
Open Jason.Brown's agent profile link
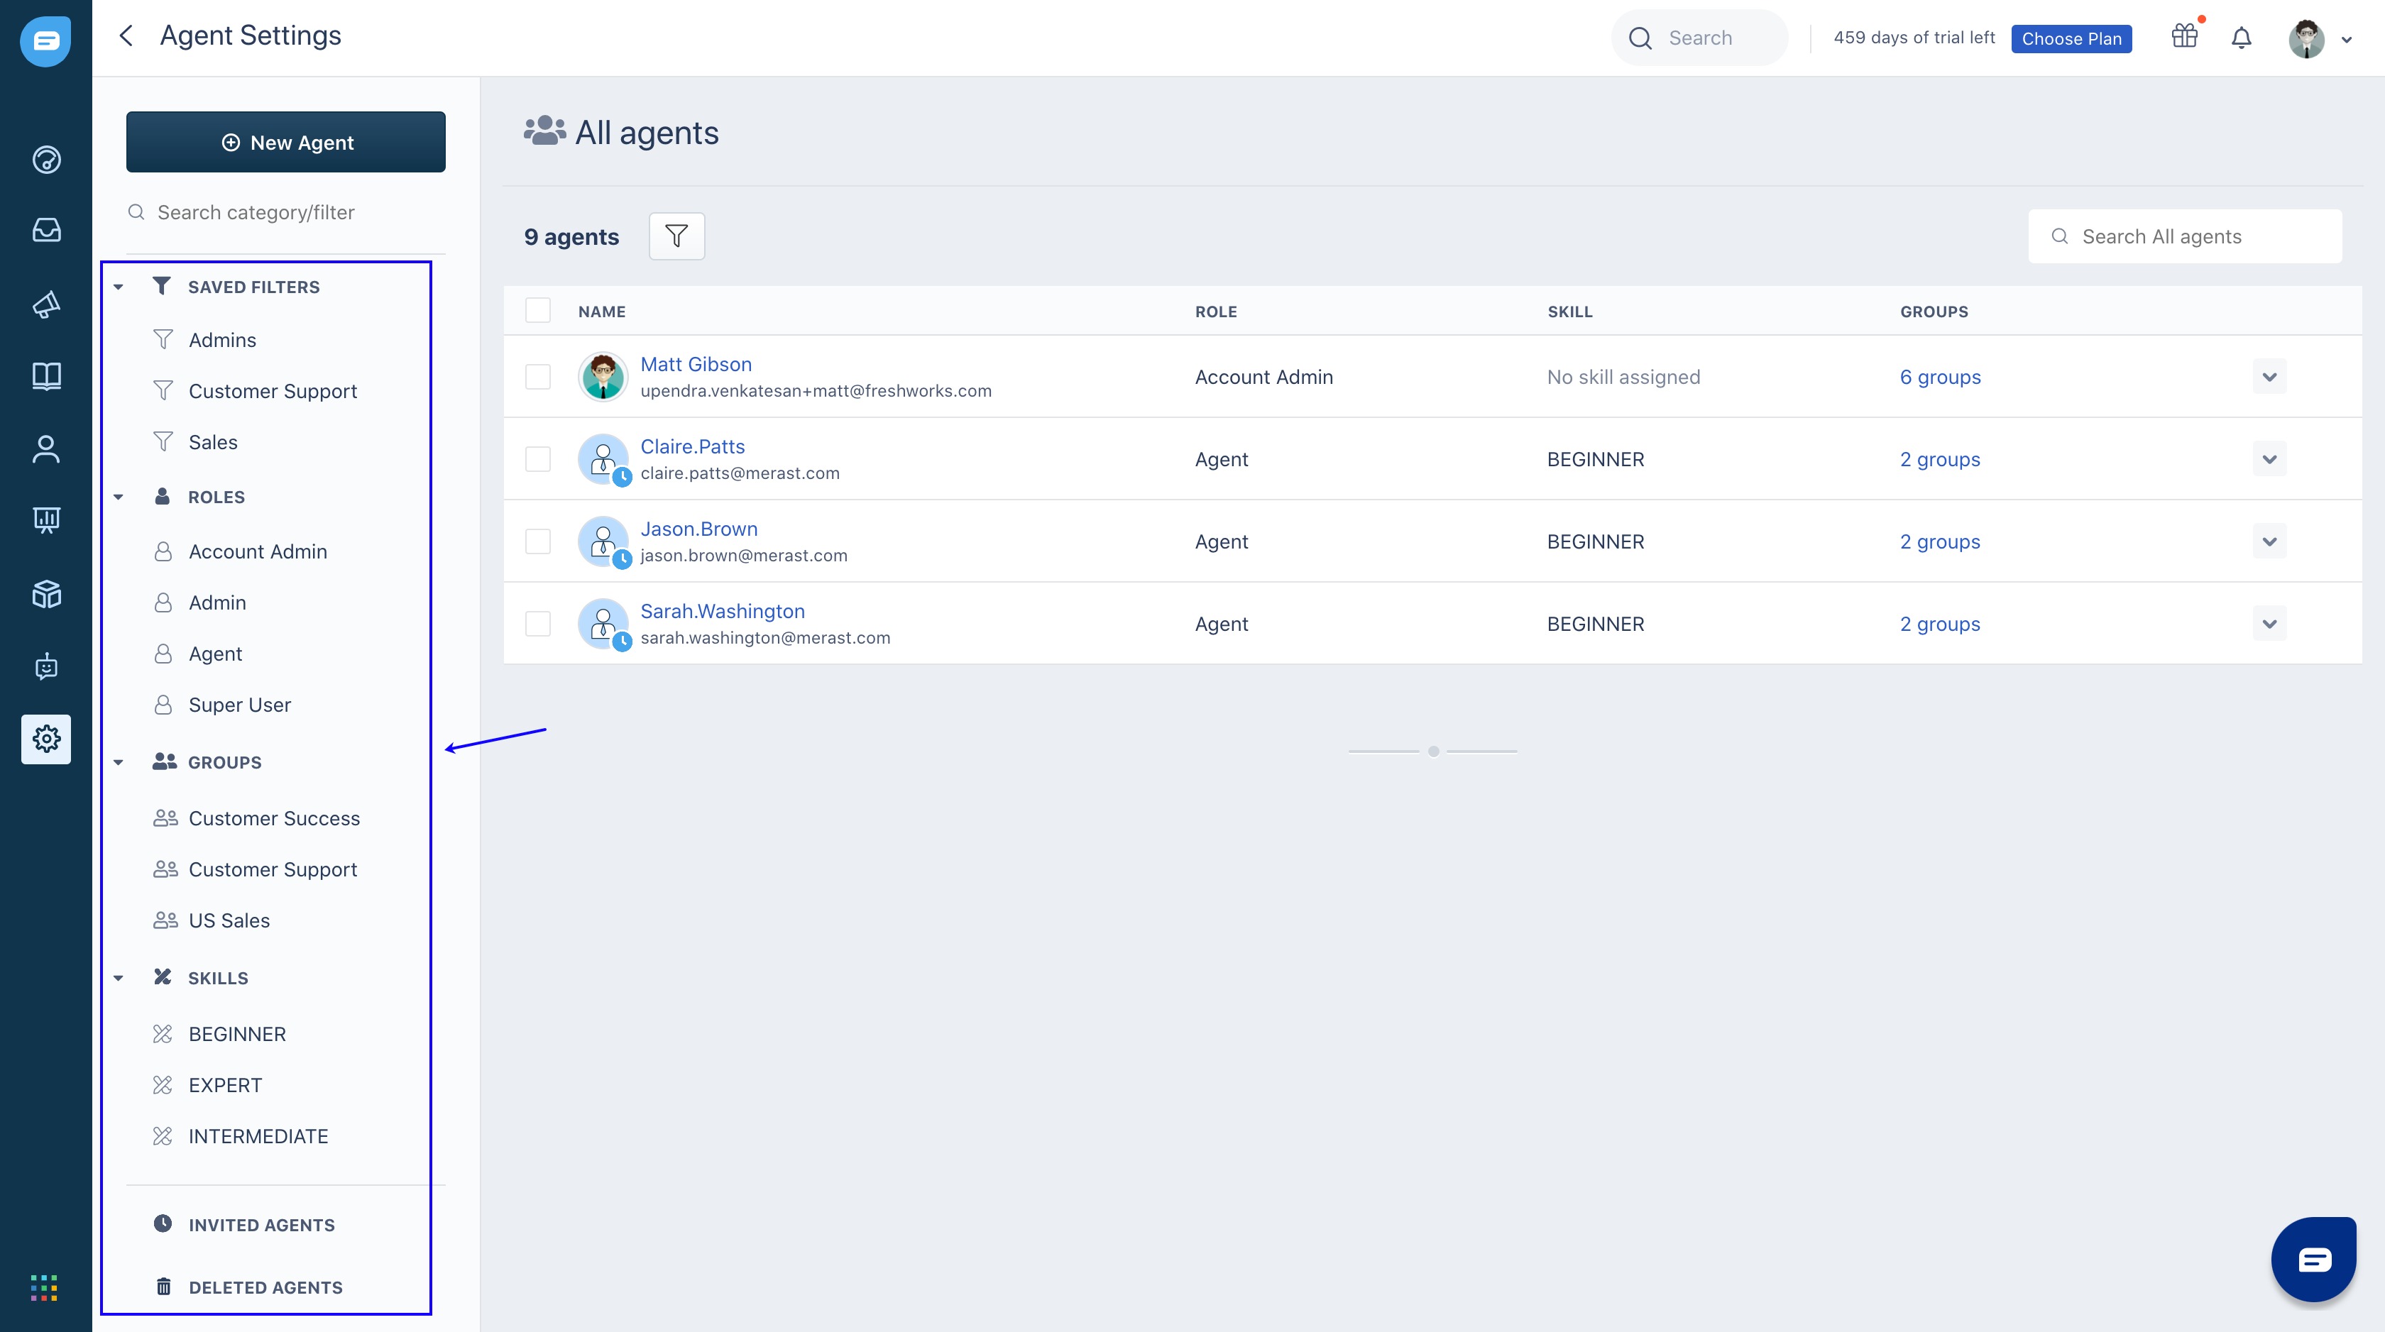pos(698,529)
